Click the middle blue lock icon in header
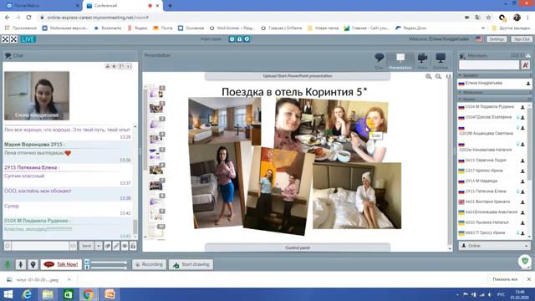Image resolution: width=535 pixels, height=301 pixels. point(240,39)
